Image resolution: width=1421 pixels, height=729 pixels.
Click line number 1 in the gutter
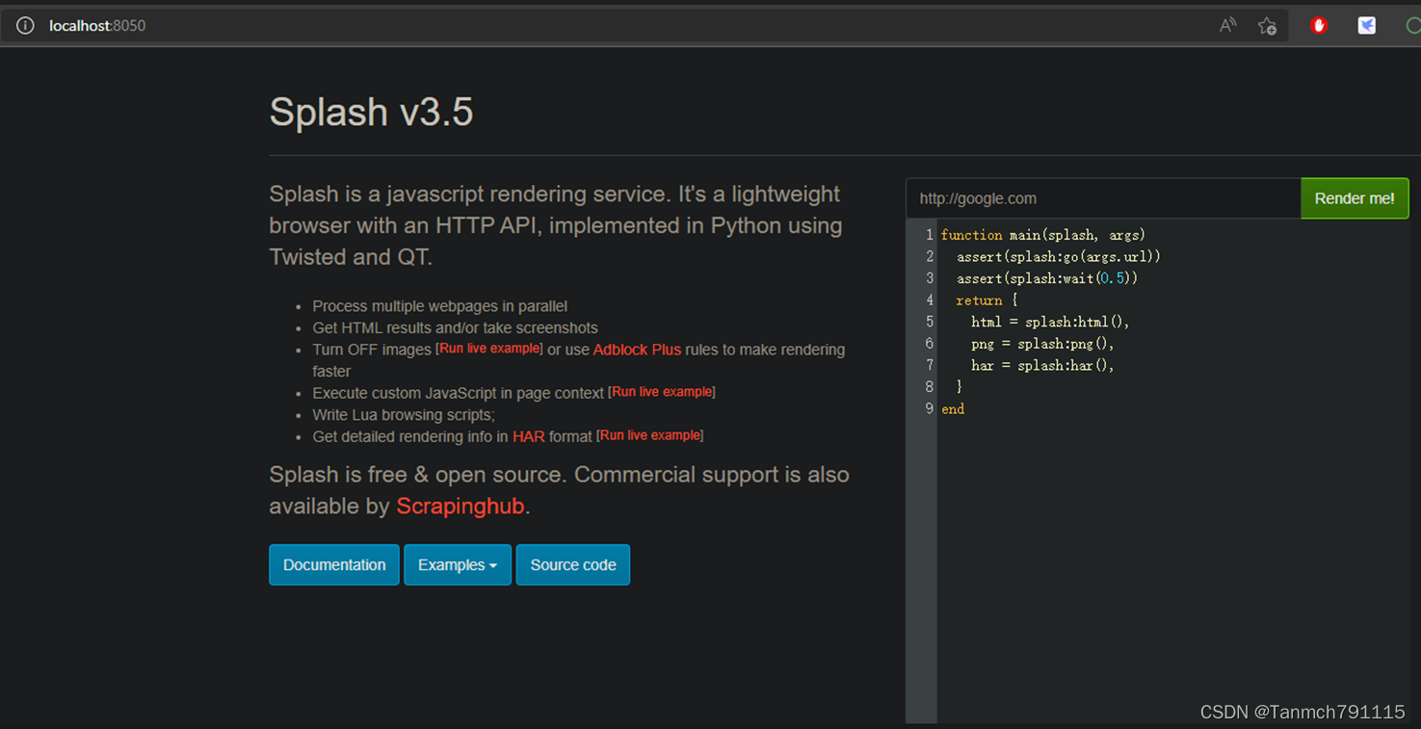tap(929, 235)
